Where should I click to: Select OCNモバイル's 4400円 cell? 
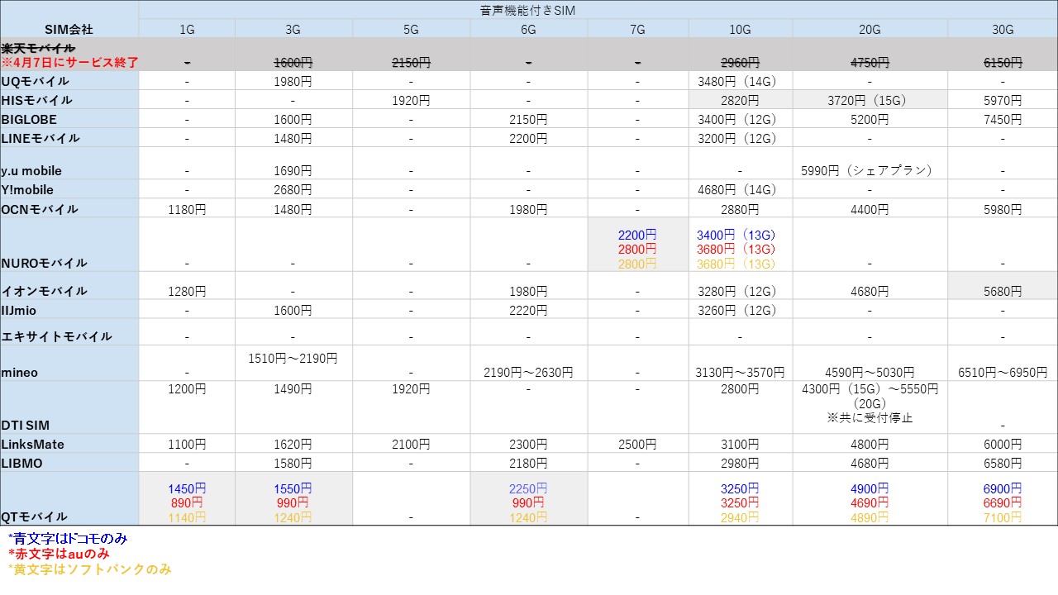pos(870,209)
